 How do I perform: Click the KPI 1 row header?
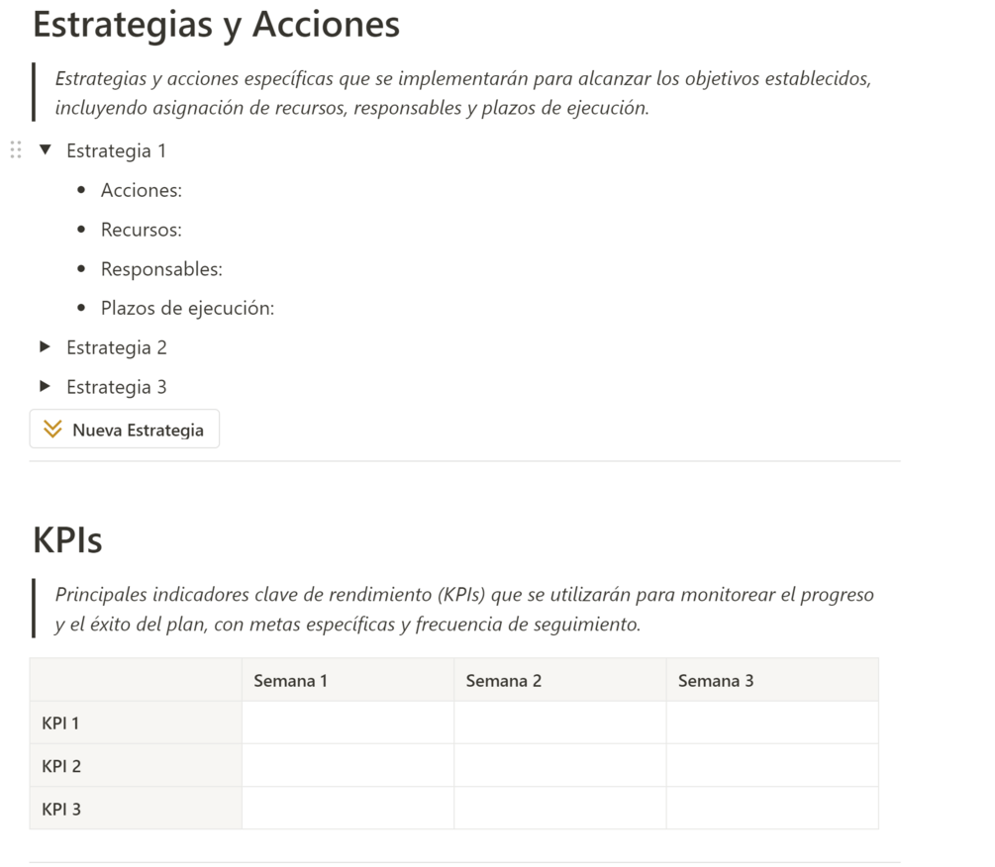coord(61,723)
